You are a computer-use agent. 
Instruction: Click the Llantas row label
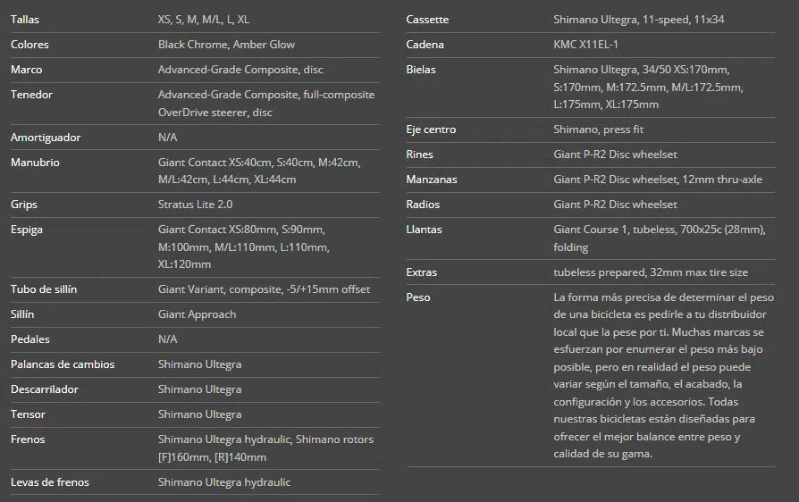[424, 230]
